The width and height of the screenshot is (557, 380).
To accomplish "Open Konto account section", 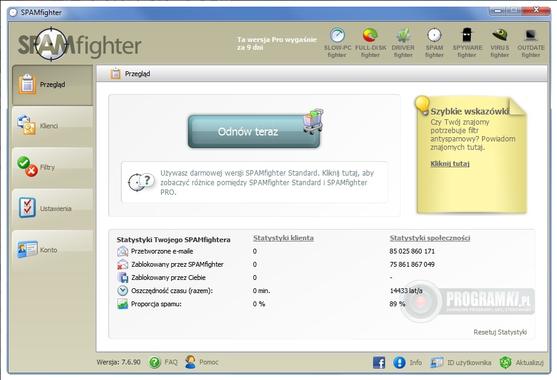I will pos(53,249).
